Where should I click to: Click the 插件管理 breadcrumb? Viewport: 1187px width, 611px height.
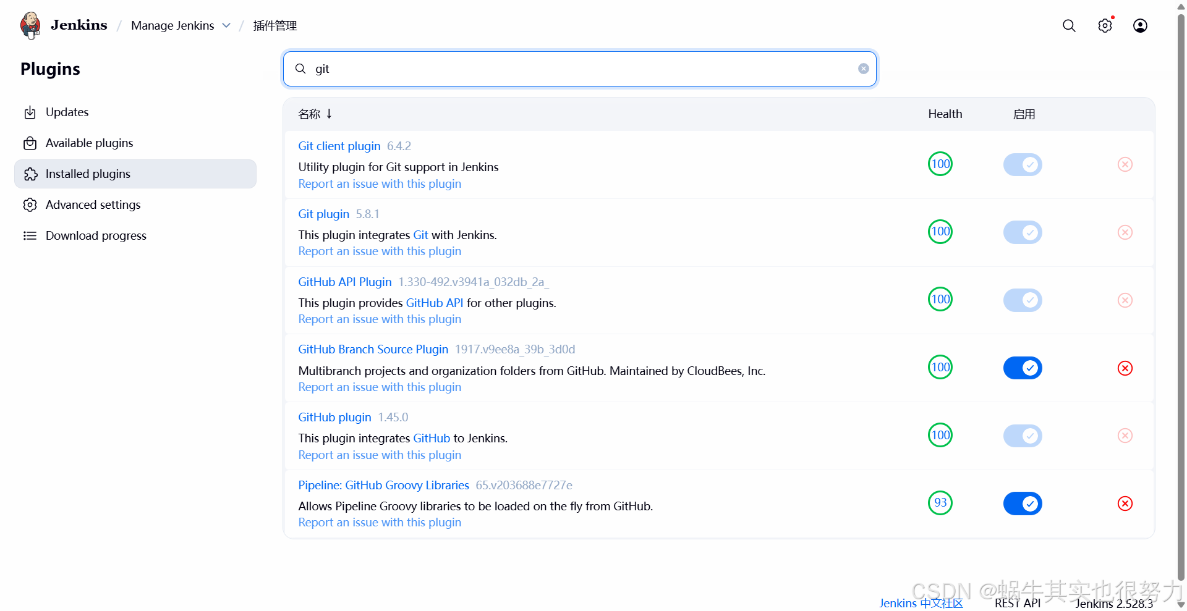click(x=275, y=25)
